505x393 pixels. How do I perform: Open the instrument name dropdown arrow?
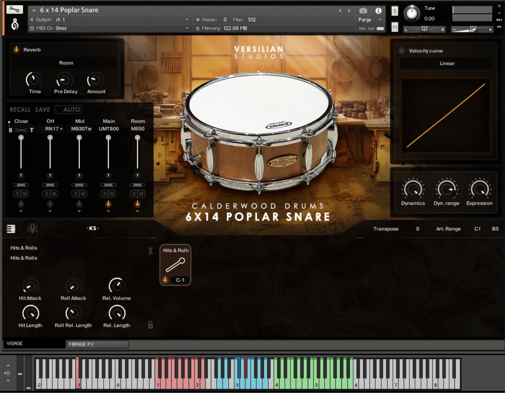point(34,10)
